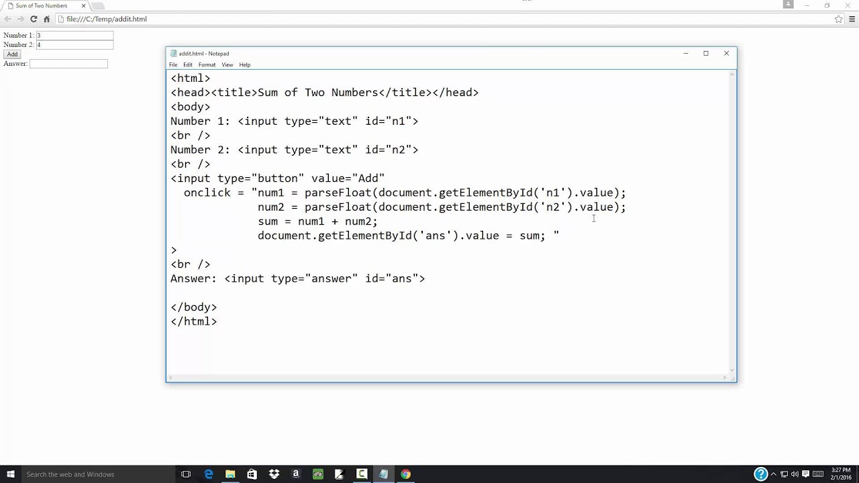This screenshot has height=483, width=859.
Task: Click Notepad's horizontal scroll right arrow
Action: (x=725, y=378)
